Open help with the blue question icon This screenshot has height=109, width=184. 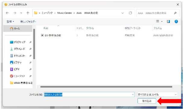click(x=176, y=21)
